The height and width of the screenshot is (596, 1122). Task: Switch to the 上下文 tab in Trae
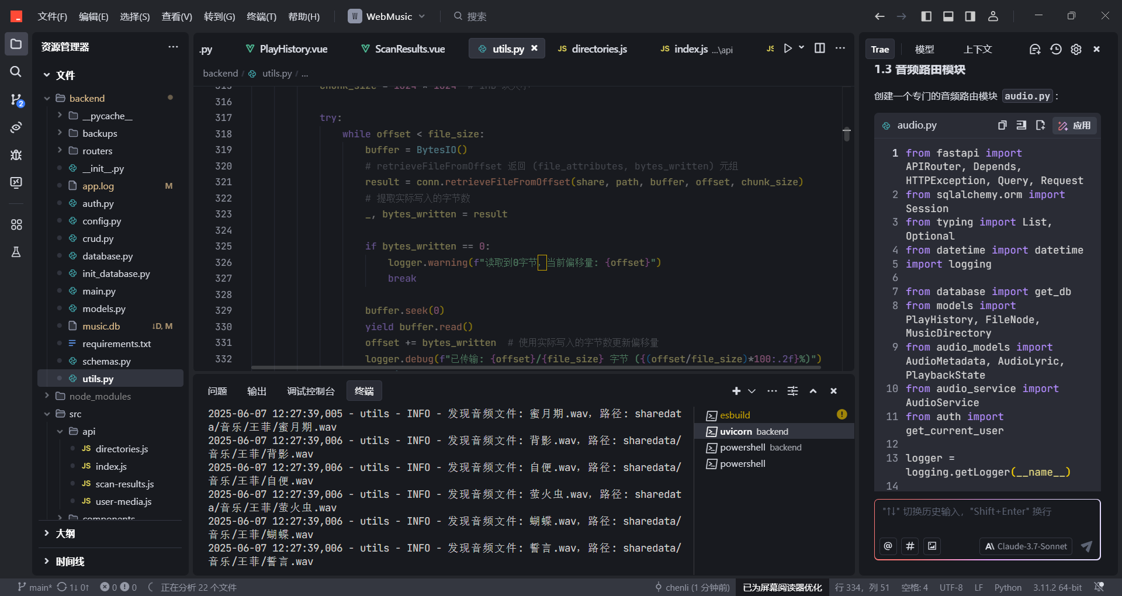coord(978,49)
